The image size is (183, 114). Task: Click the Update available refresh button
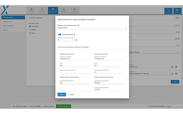pyautogui.click(x=63, y=106)
